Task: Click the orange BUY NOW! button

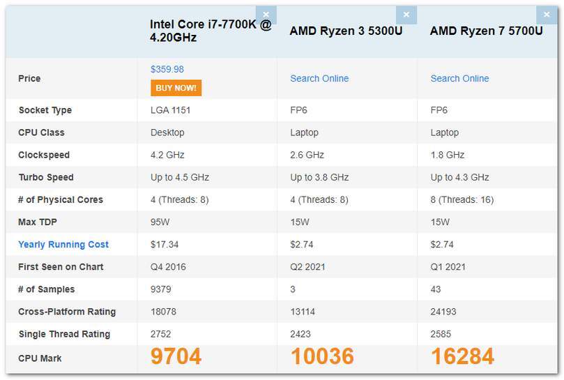Action: point(176,88)
